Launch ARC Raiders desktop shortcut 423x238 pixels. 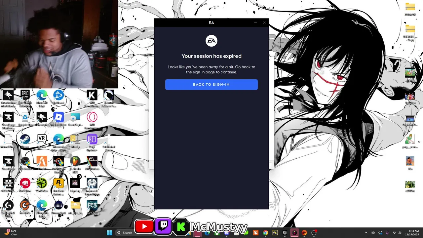pos(92,164)
